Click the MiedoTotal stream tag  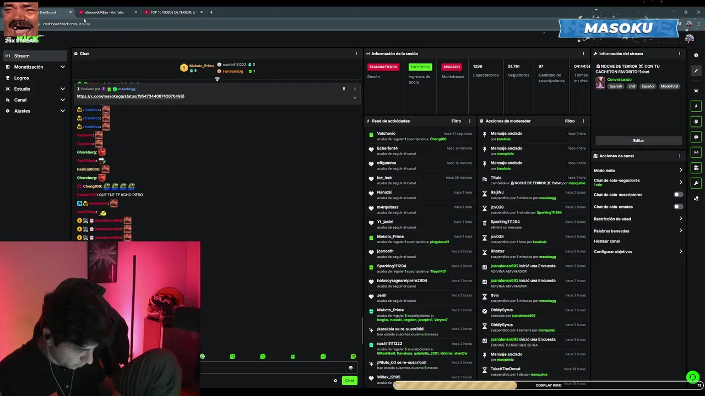pos(669,86)
